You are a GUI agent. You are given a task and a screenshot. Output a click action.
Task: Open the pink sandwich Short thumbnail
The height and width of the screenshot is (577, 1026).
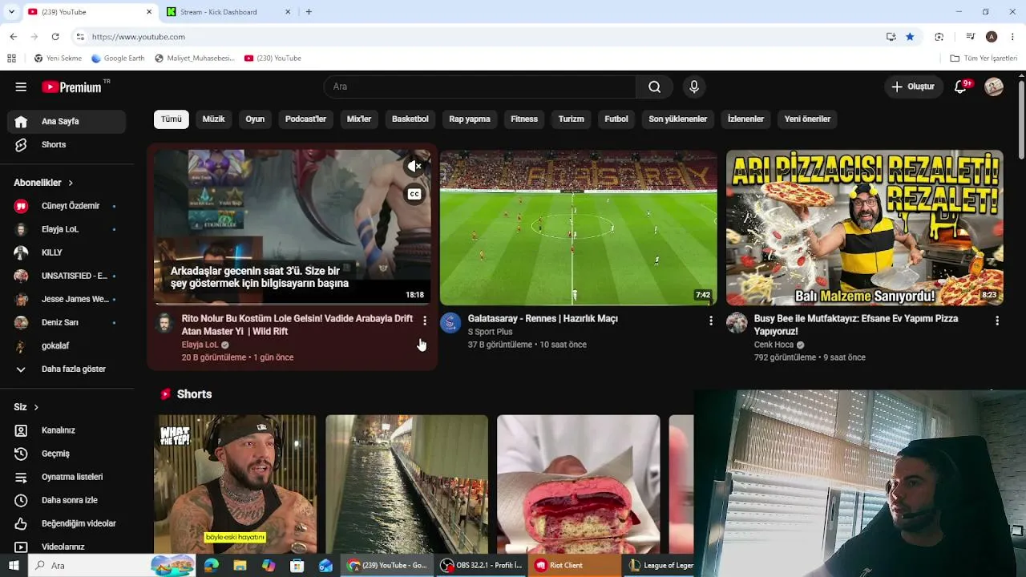[x=579, y=484]
